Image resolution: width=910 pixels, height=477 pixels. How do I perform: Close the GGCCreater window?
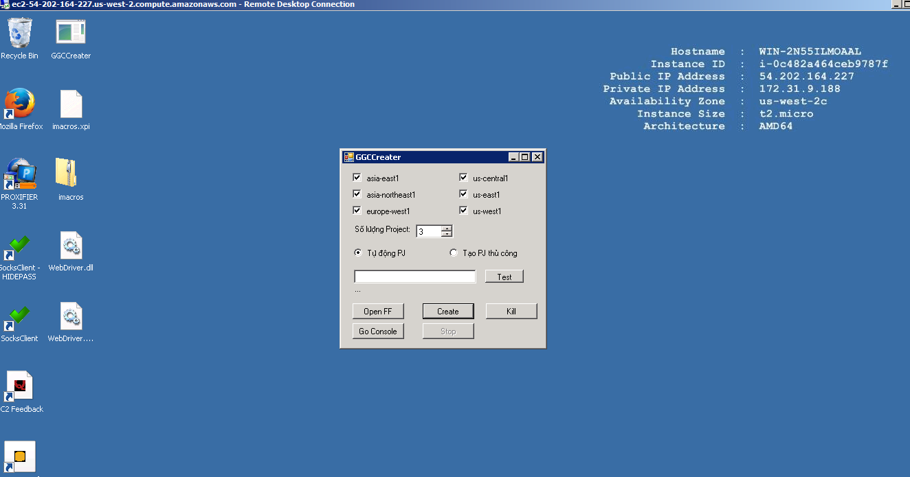click(x=537, y=157)
